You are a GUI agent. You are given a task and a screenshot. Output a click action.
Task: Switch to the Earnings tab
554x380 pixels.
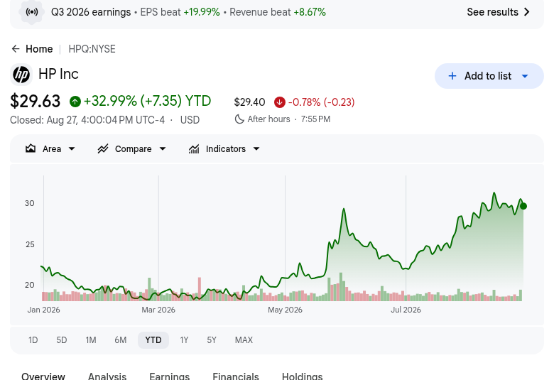point(170,376)
